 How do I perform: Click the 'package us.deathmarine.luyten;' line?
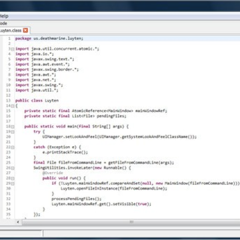pos(49,39)
